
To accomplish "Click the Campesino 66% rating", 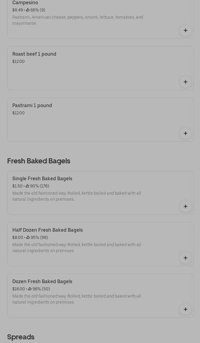I will click(x=36, y=10).
